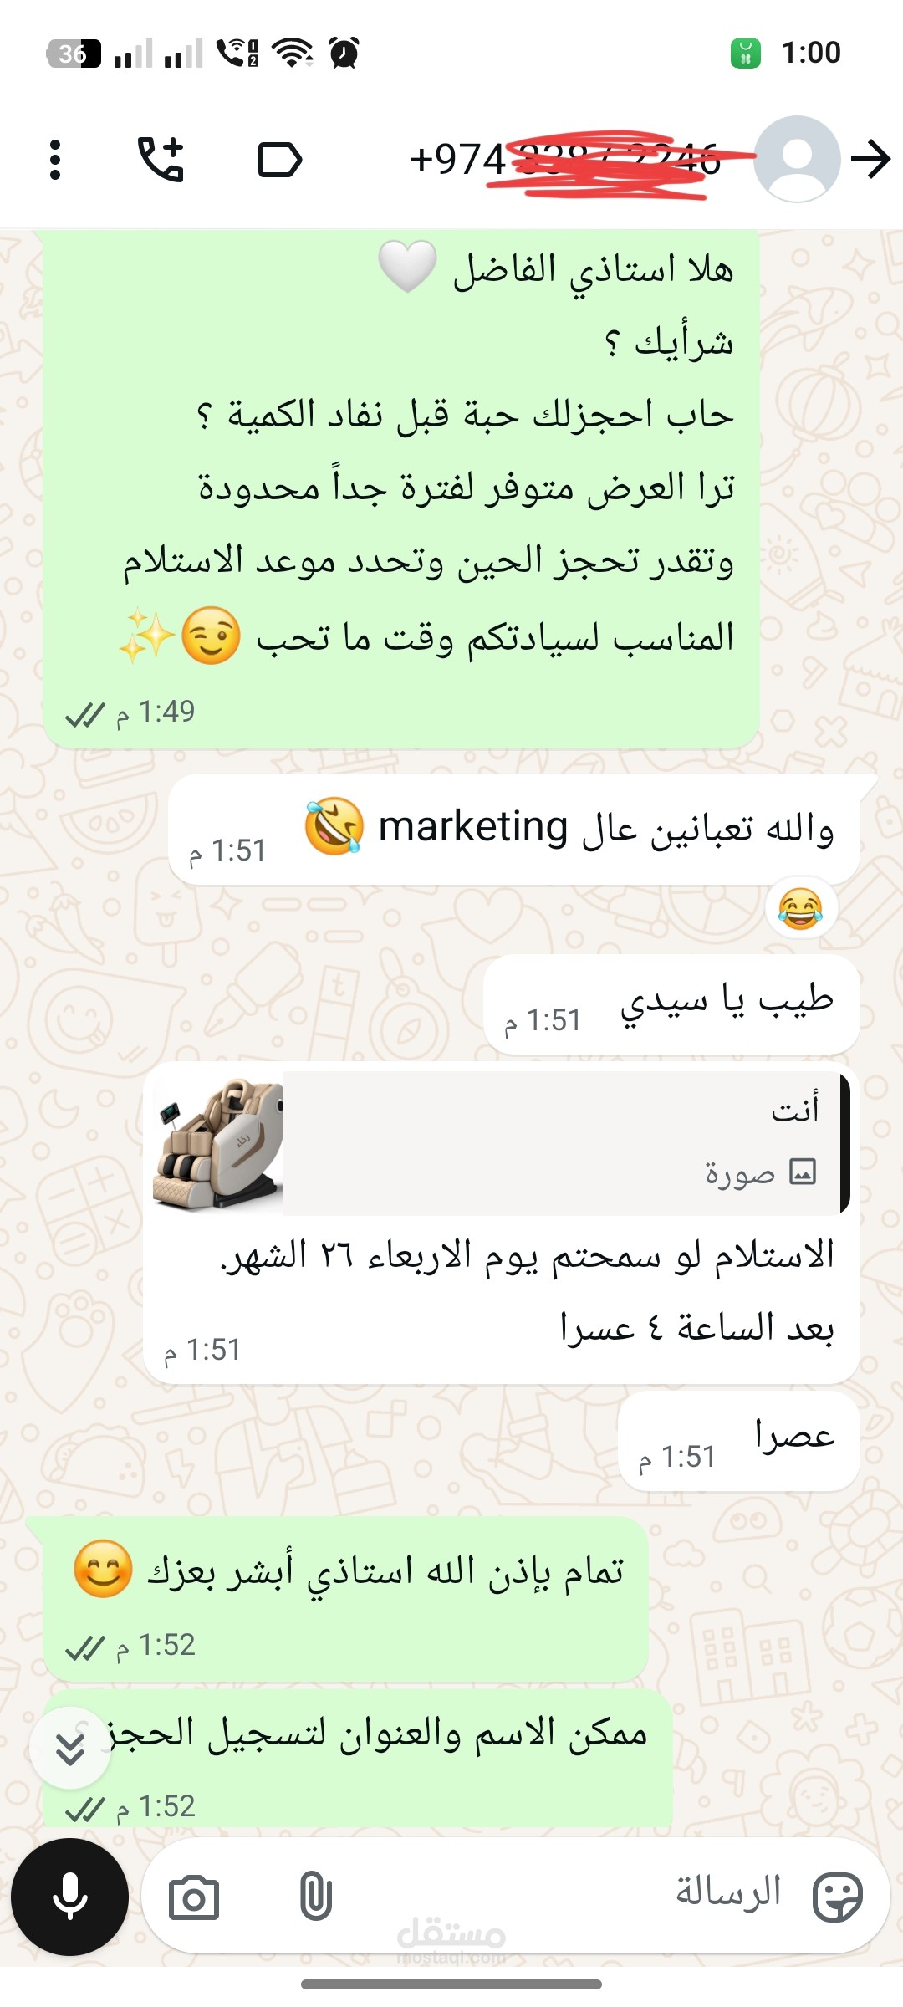The image size is (903, 2007).
Task: Open contact profile picture avatar
Action: 797,159
